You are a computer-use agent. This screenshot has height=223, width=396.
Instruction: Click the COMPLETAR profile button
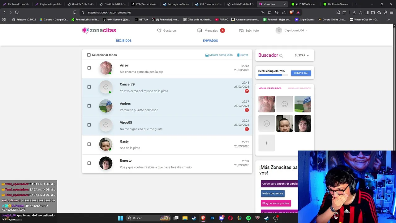301,73
